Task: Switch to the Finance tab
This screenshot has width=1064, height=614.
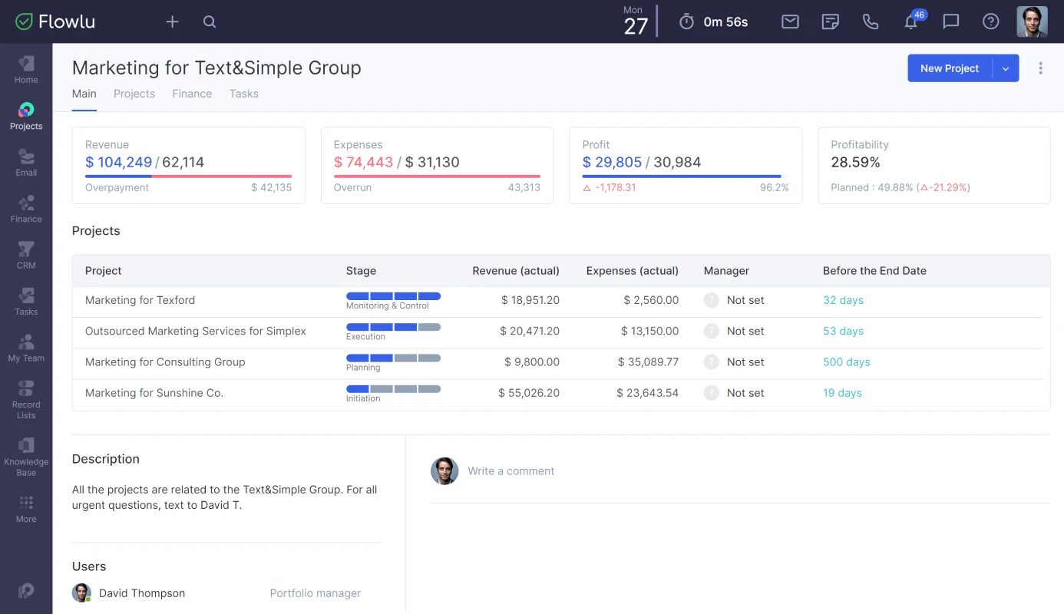Action: [x=192, y=94]
